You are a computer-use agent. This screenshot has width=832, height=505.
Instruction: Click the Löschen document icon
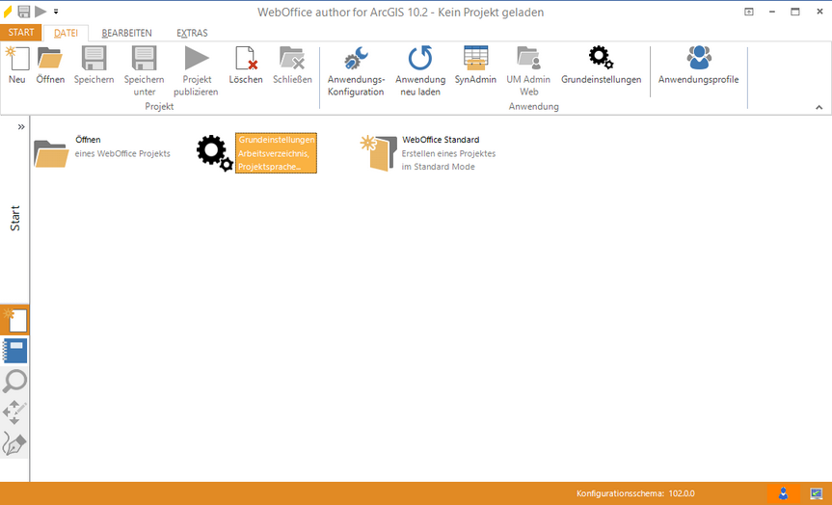(246, 58)
